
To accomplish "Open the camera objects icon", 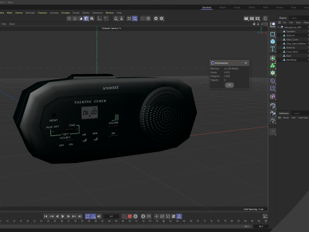I will pos(273,113).
